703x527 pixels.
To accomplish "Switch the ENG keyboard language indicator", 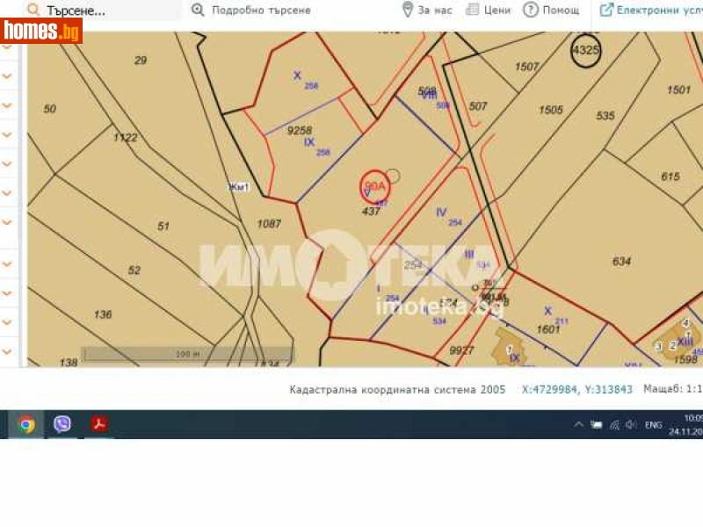I will click(x=652, y=424).
